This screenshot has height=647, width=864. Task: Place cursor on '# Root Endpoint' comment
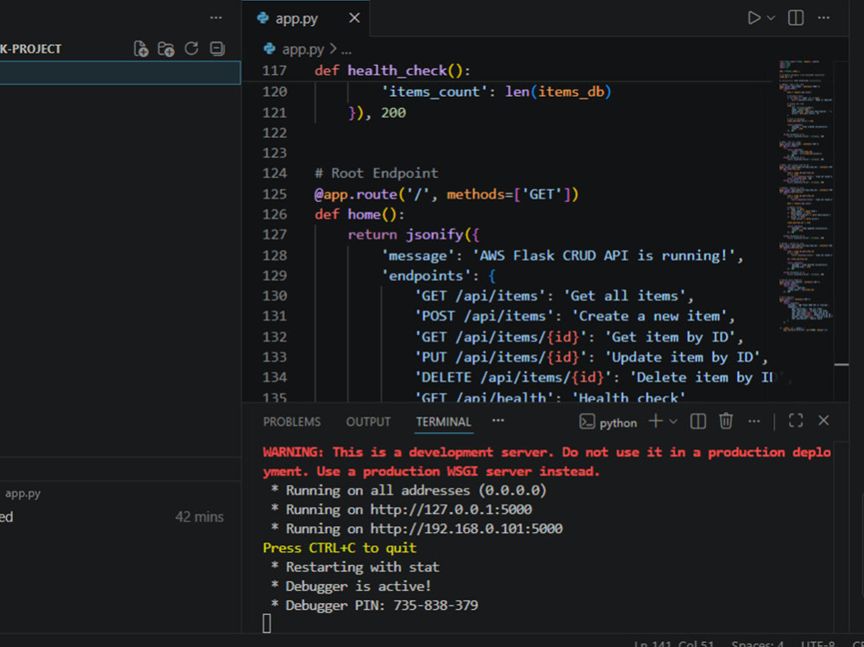(377, 174)
